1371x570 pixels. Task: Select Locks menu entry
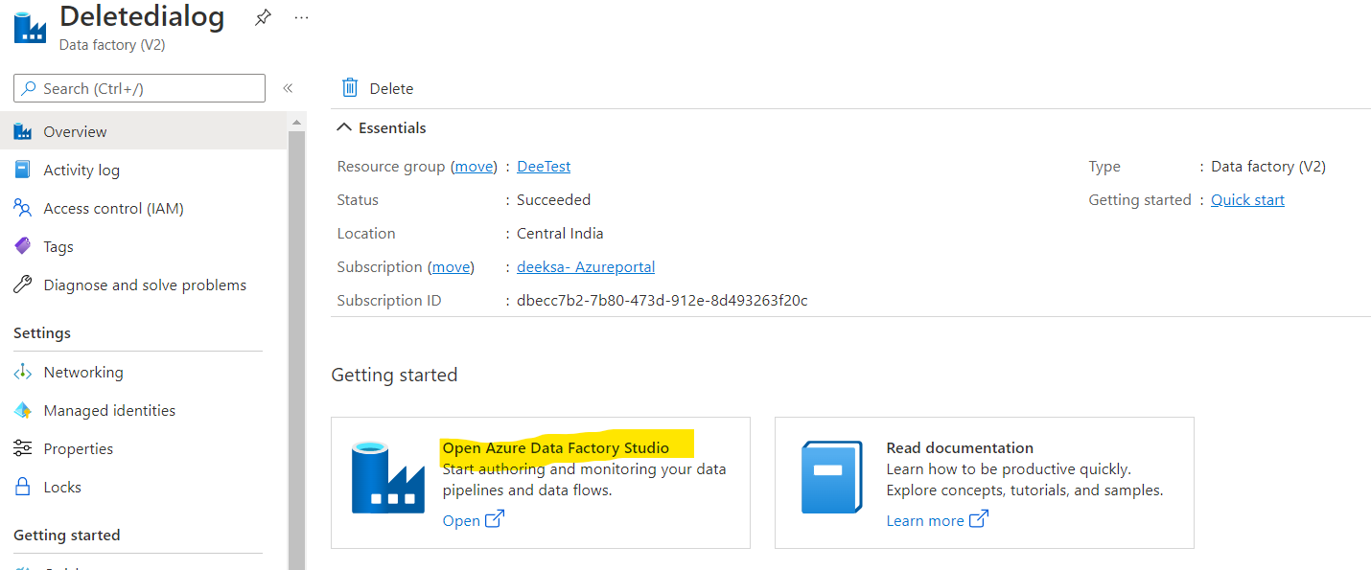point(144,487)
